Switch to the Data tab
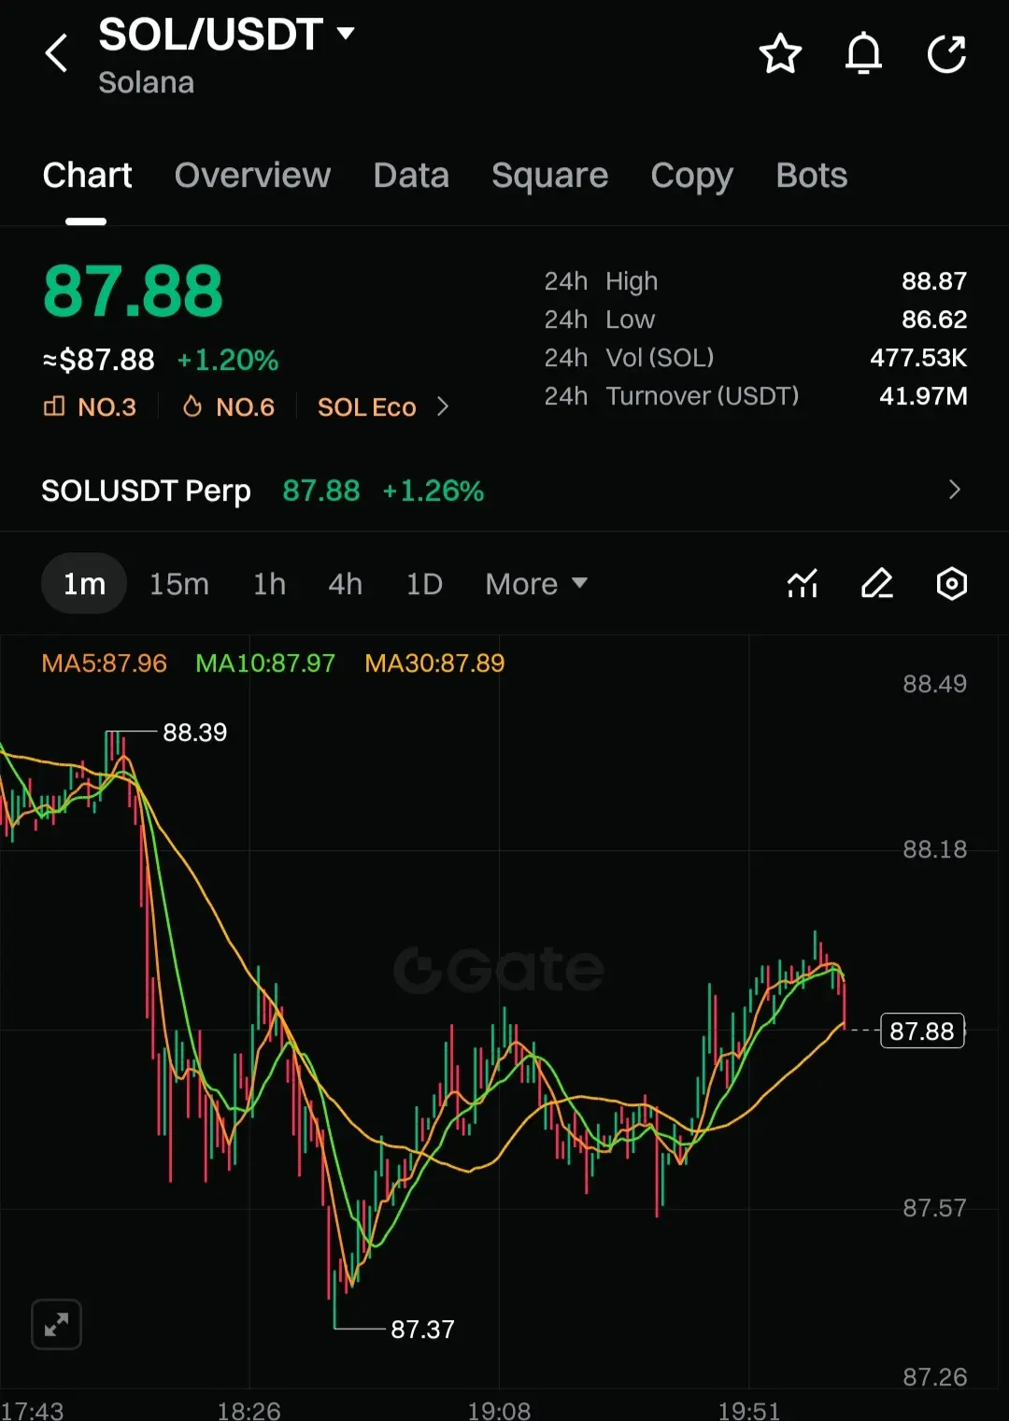The height and width of the screenshot is (1421, 1009). (411, 176)
